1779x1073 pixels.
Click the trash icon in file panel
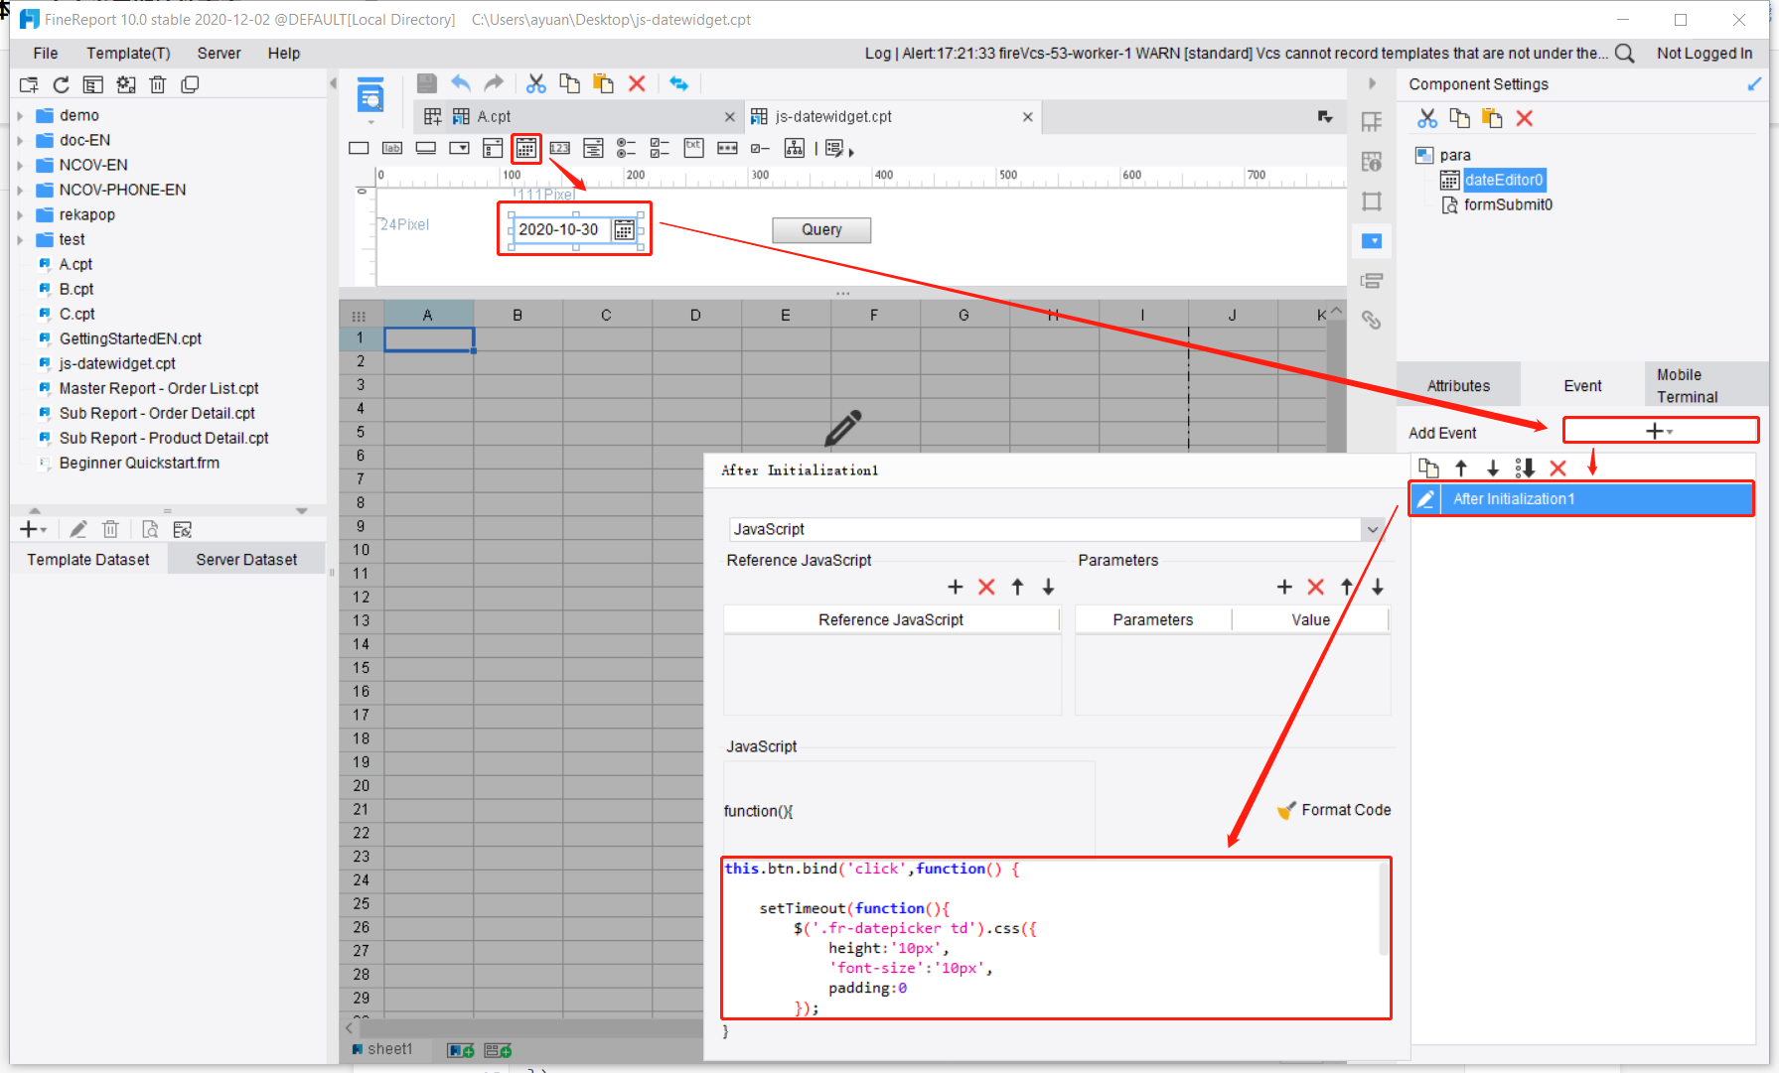click(x=157, y=84)
